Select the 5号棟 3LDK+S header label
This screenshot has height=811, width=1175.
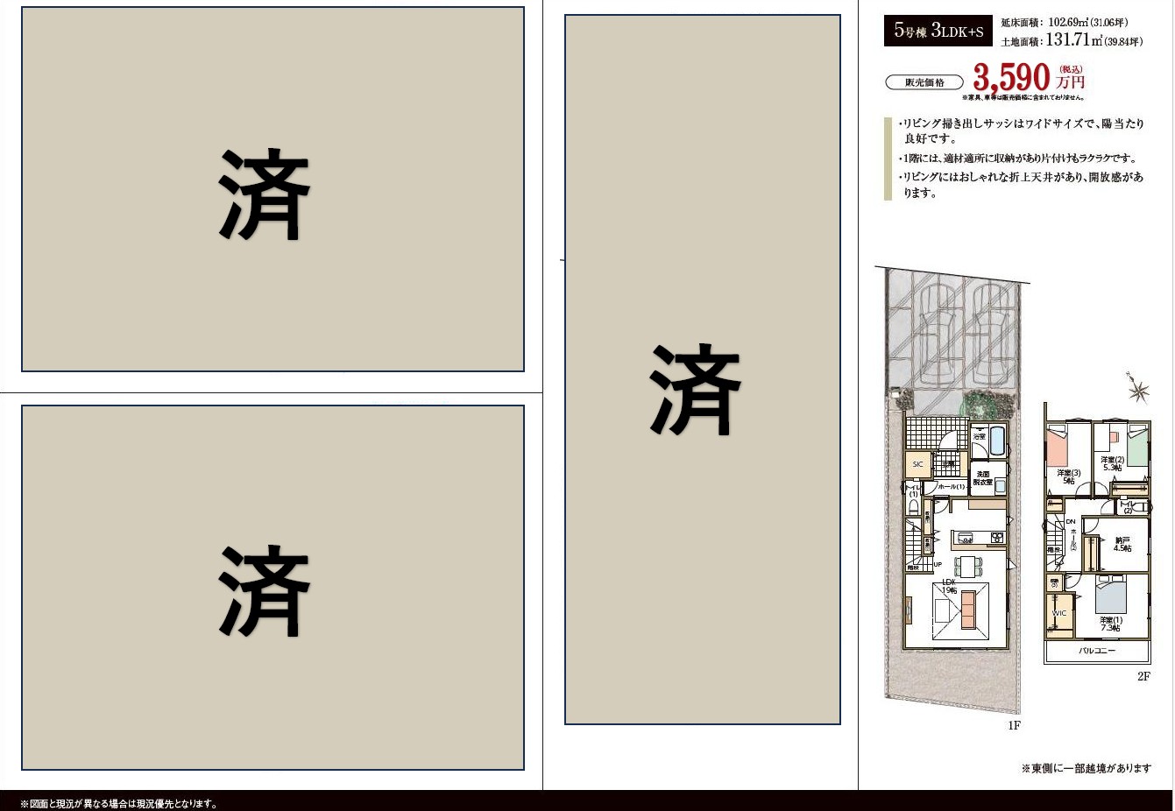938,31
